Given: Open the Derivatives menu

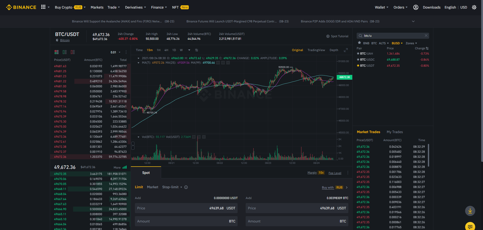Looking at the screenshot, I should 135,7.
